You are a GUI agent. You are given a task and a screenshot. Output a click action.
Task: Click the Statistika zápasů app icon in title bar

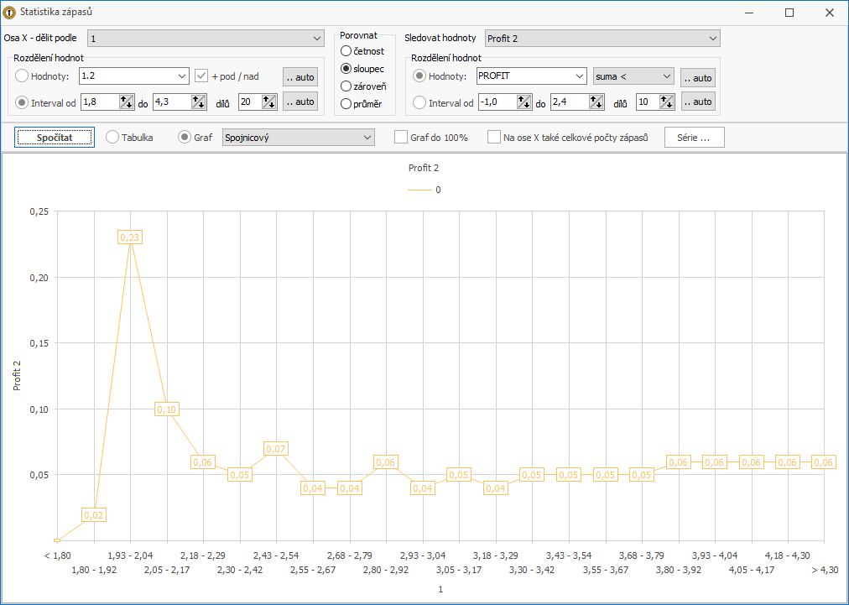pyautogui.click(x=9, y=12)
